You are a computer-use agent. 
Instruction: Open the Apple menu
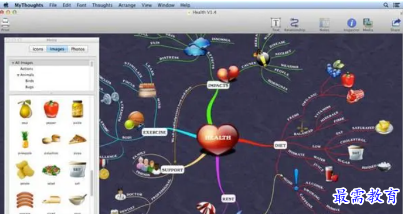tap(6, 5)
